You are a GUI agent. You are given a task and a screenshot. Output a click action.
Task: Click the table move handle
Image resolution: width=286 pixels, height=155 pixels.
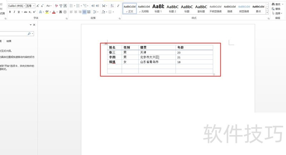[106, 44]
